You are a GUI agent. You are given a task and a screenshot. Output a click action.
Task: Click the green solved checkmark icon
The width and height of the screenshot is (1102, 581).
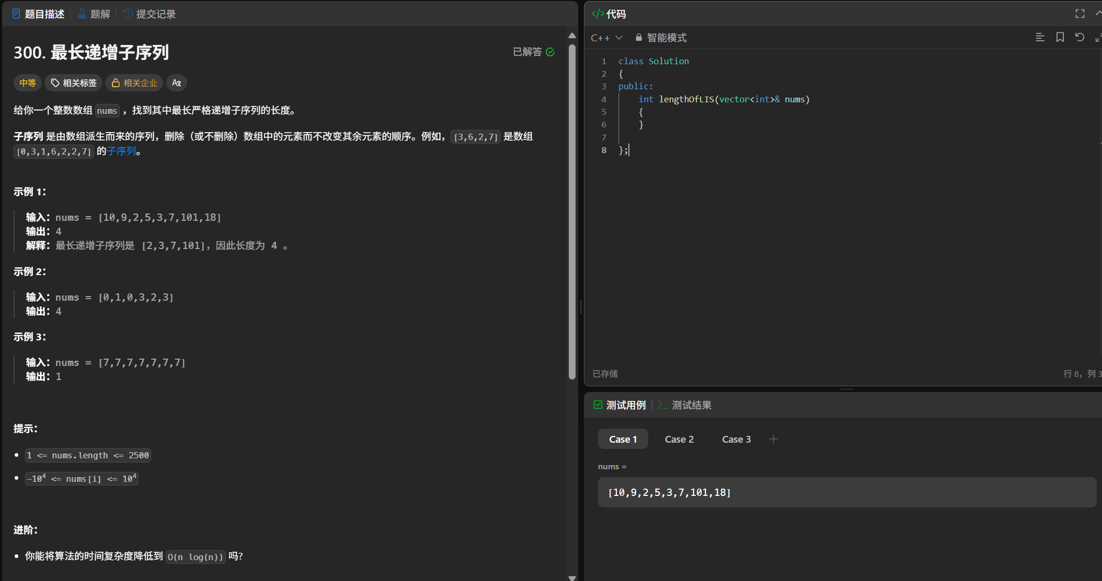(x=550, y=52)
